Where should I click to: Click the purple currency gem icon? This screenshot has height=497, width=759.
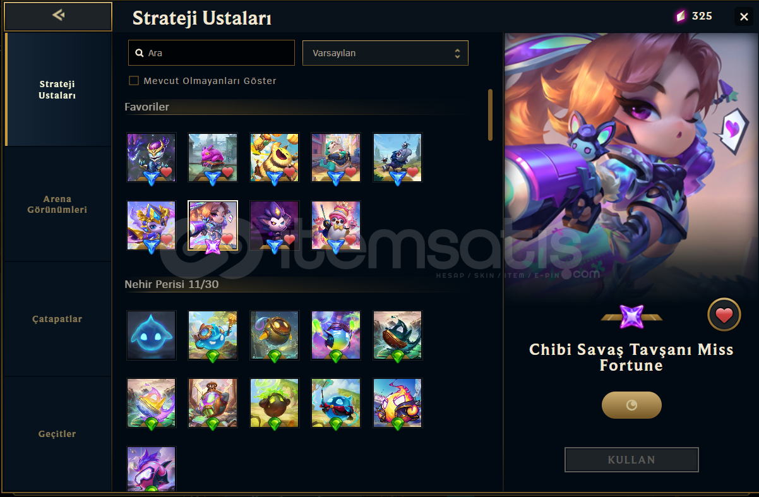coord(681,16)
